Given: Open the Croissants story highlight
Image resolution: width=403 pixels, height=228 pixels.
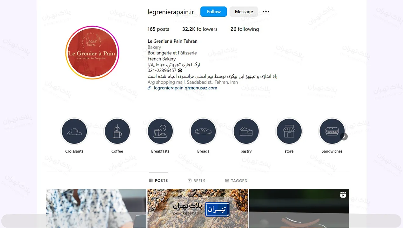Looking at the screenshot, I should [x=74, y=131].
